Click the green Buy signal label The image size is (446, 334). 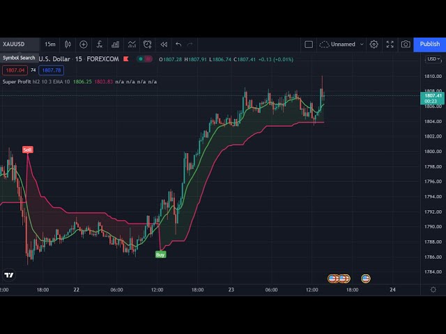coord(160,255)
